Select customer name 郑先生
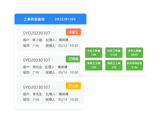 click(37, 67)
